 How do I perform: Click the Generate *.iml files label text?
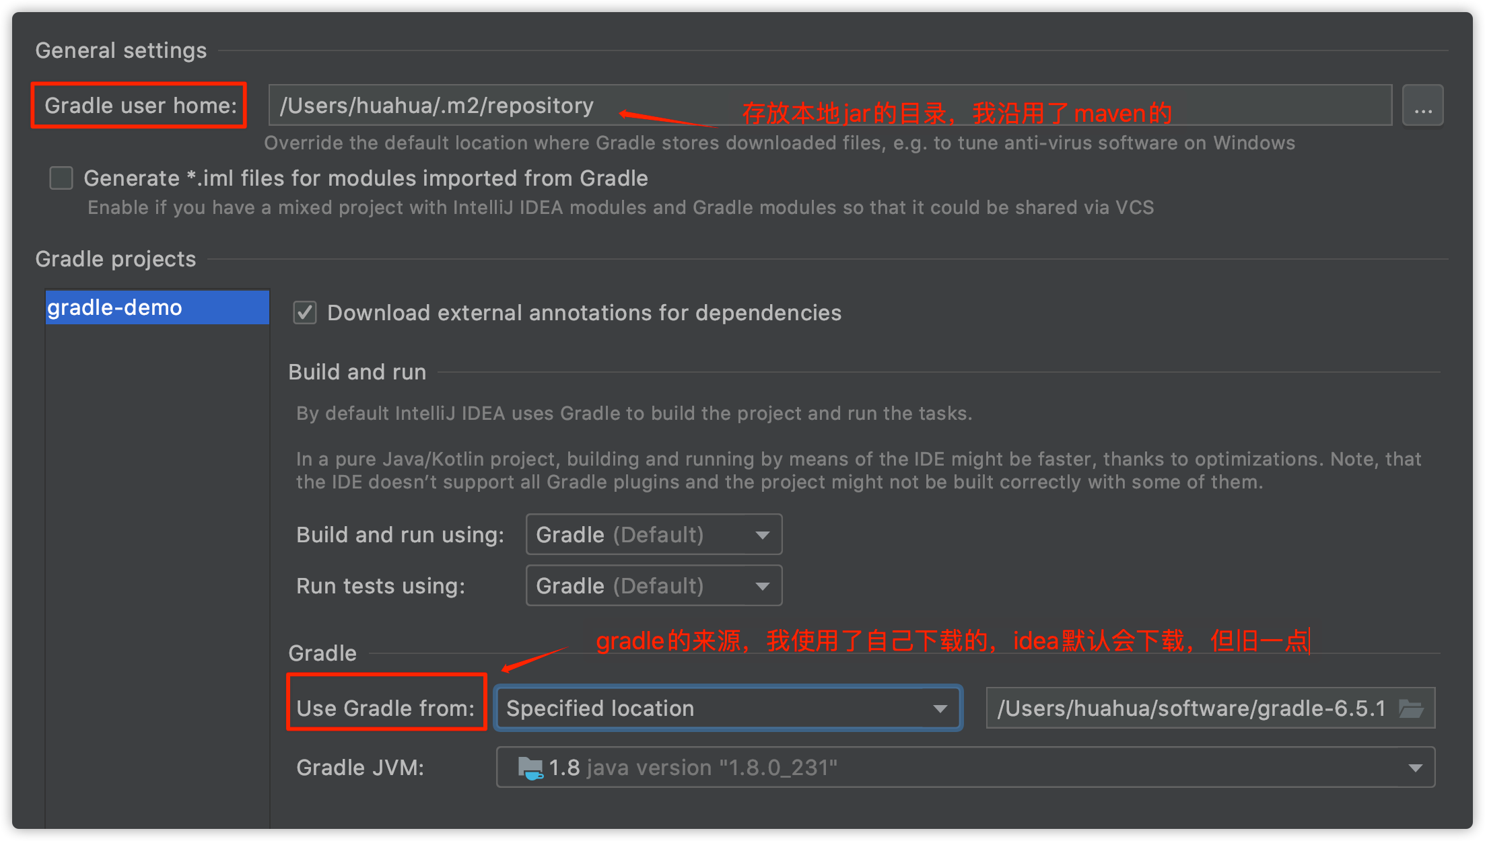point(366,178)
